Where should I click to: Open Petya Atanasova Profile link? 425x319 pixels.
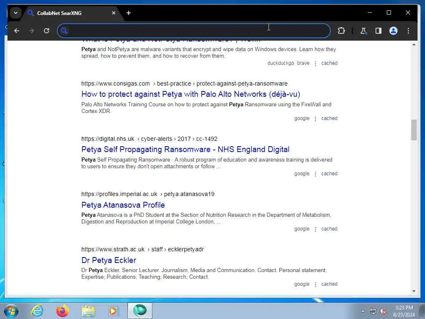click(x=123, y=205)
